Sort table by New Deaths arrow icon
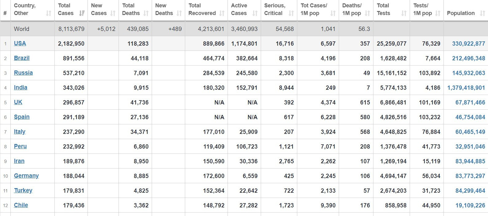488x216 pixels. coord(179,13)
